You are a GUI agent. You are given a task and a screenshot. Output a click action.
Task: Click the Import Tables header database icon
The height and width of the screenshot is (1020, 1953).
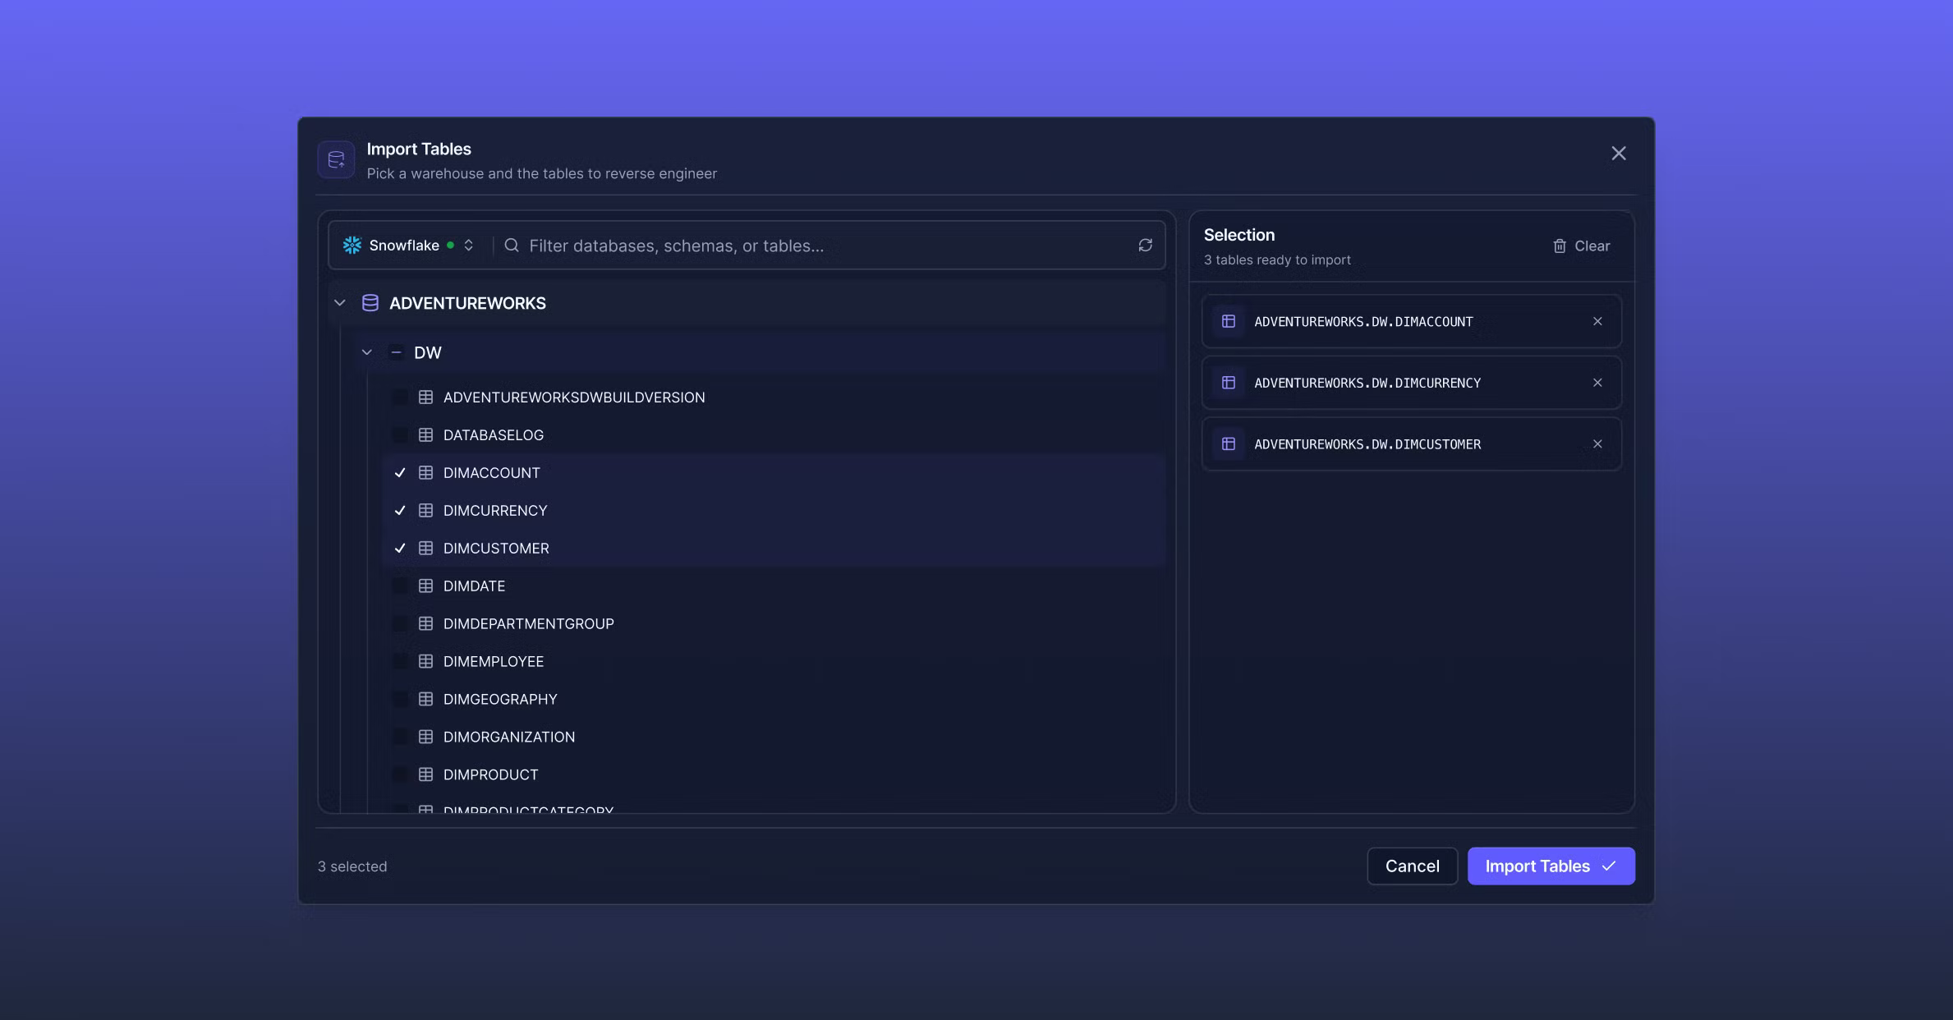coord(336,159)
